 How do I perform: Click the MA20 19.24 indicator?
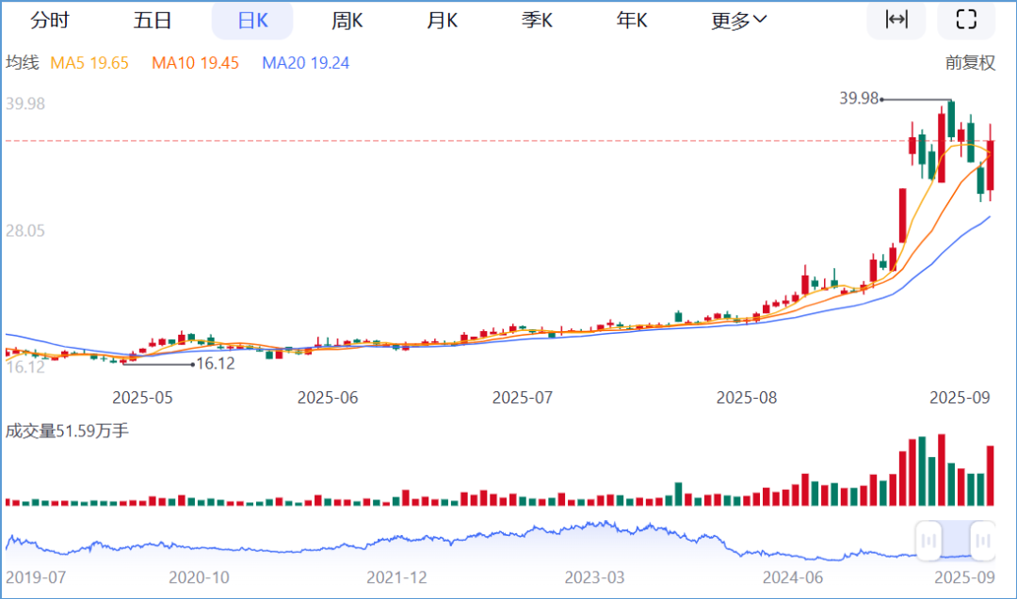click(305, 63)
